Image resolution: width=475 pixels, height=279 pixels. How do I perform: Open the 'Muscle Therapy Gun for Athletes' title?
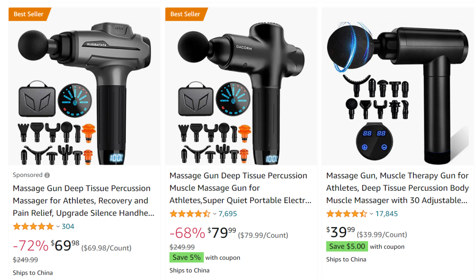397,188
